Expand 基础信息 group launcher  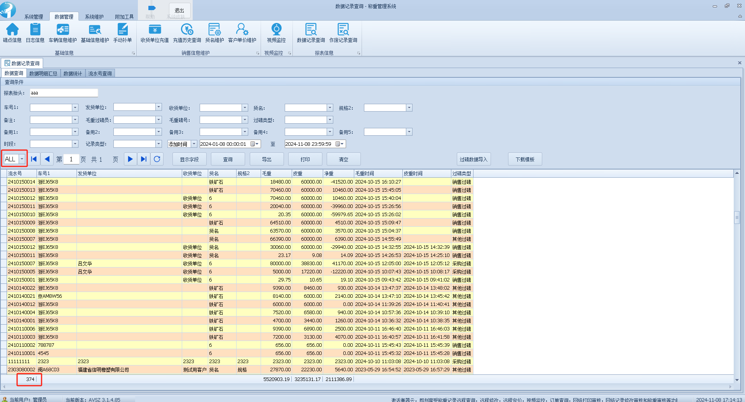133,53
